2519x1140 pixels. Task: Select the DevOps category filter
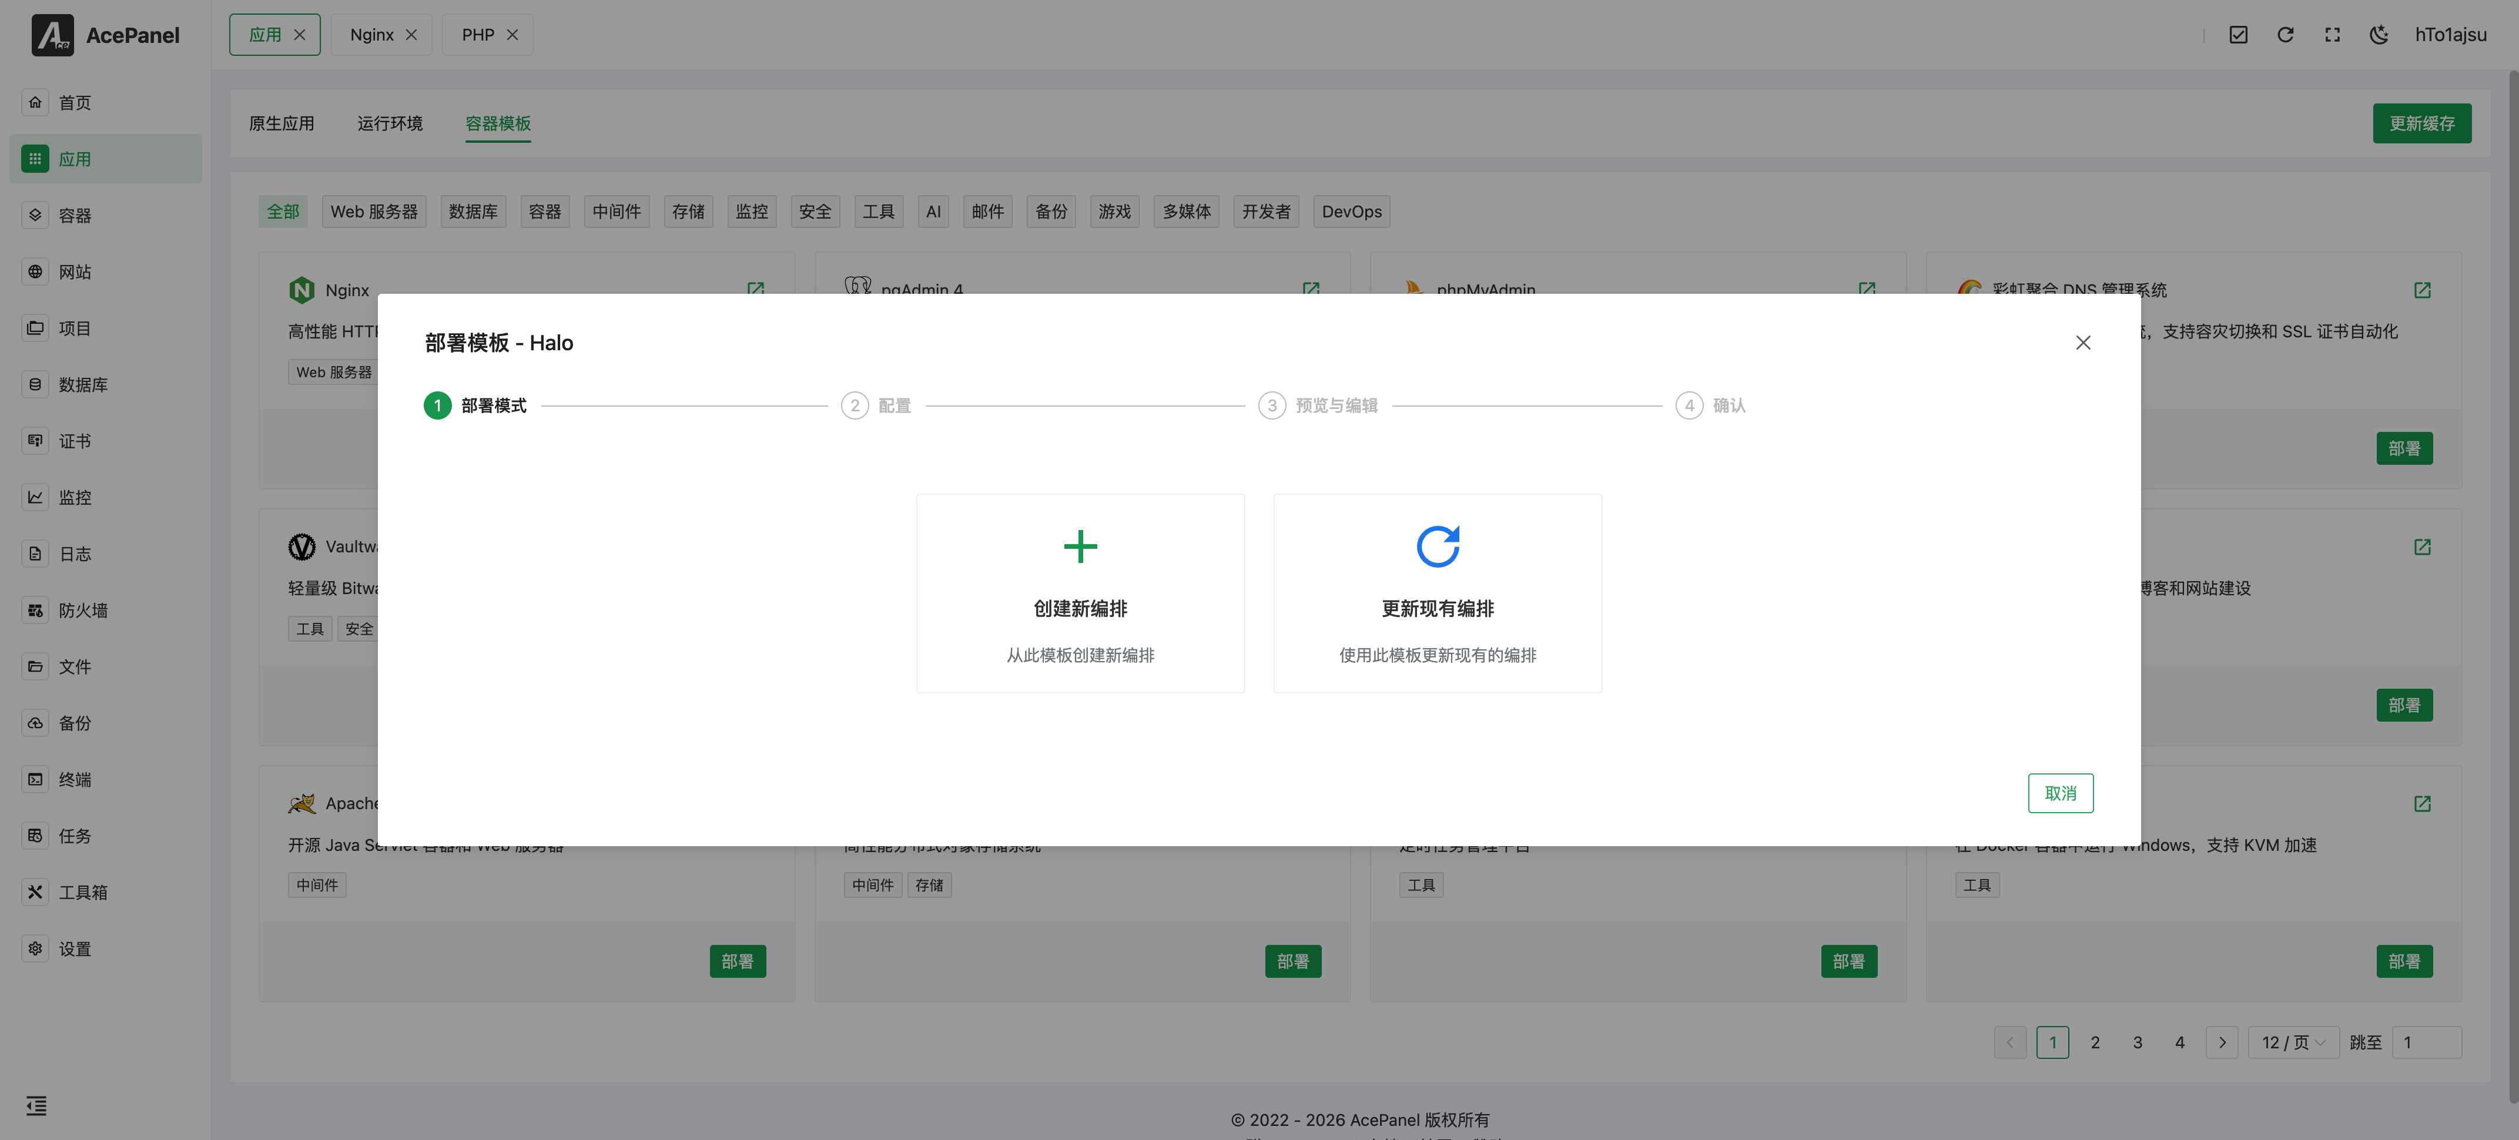pos(1351,211)
